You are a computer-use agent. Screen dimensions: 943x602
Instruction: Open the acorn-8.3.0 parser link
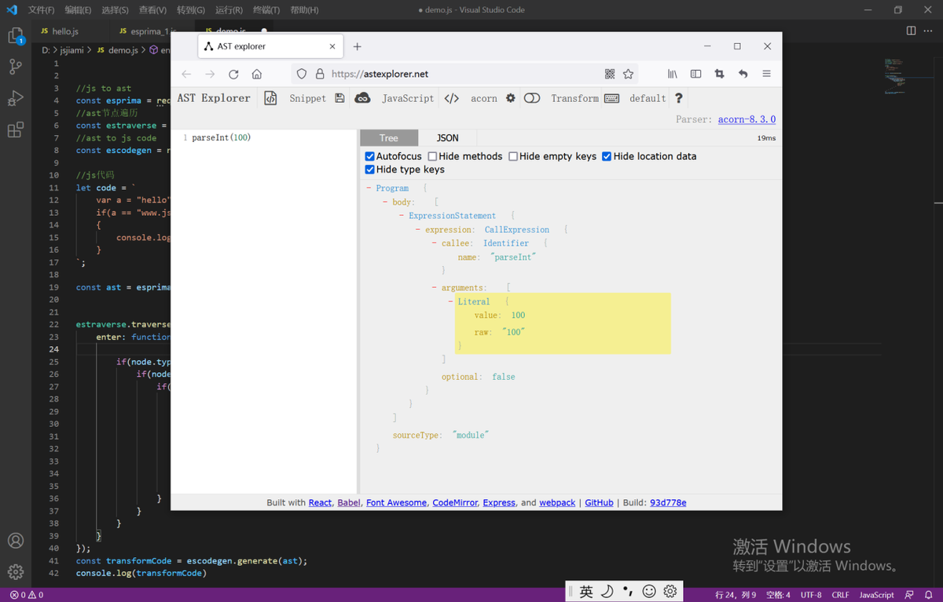(x=747, y=119)
